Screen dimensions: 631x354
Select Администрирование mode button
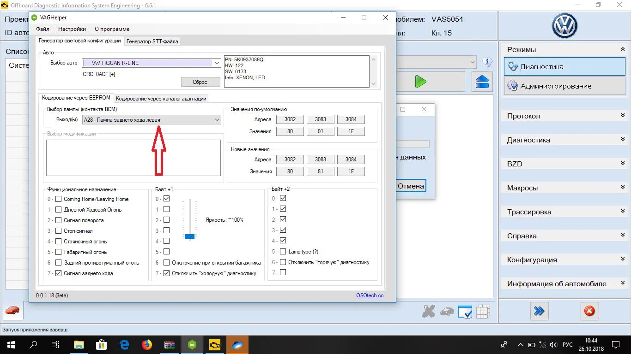[564, 86]
